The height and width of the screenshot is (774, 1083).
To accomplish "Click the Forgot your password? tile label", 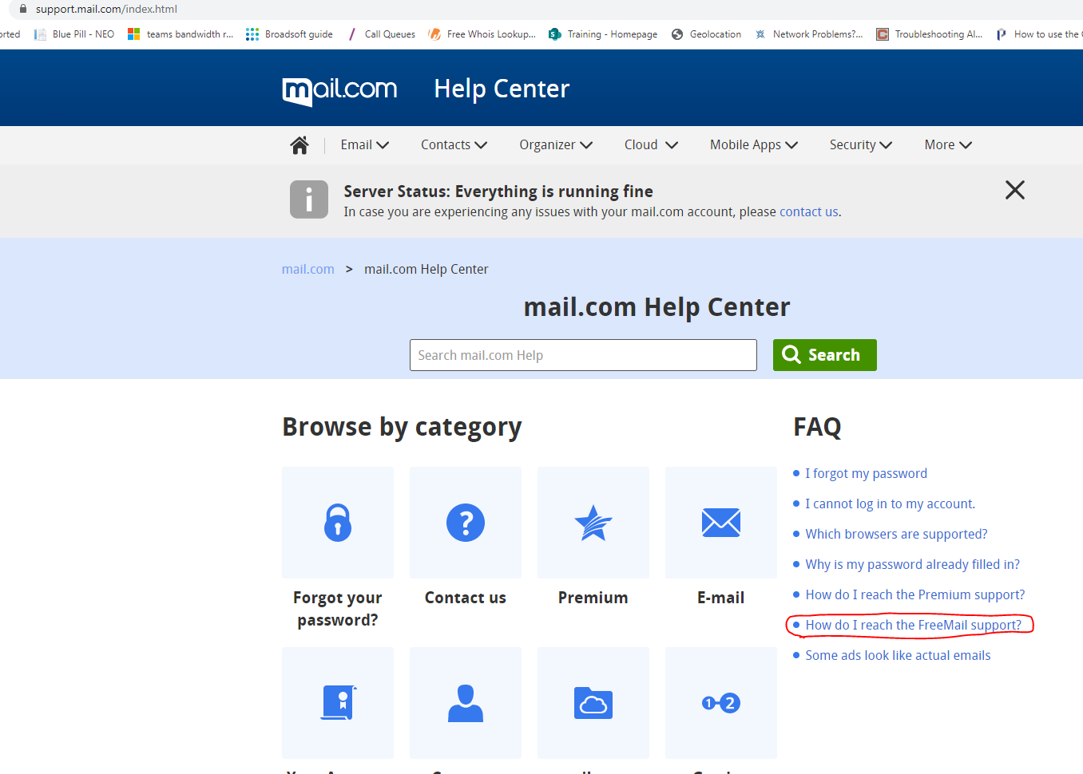I will [x=338, y=609].
